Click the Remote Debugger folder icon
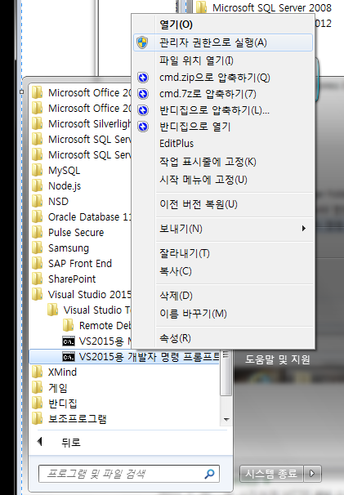This screenshot has width=344, height=495. [69, 325]
